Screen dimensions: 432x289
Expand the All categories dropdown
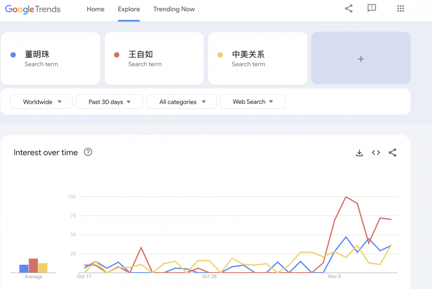tap(179, 102)
